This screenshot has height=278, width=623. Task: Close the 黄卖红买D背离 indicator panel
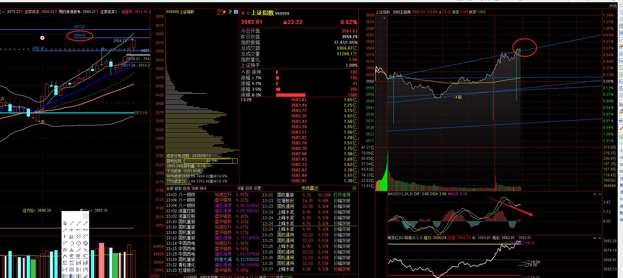tap(600, 238)
